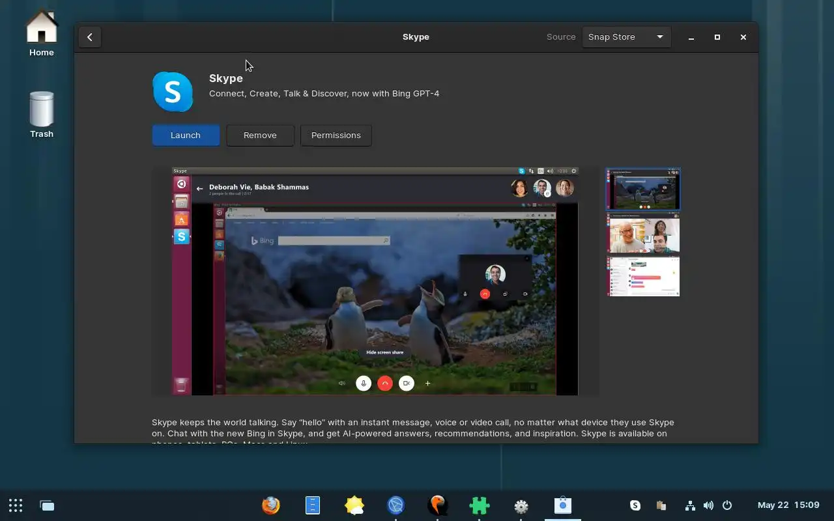Open the network connection tray icon
The image size is (834, 521).
tap(690, 505)
